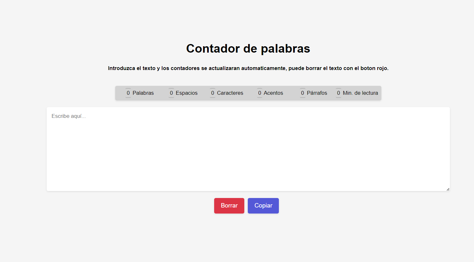Image resolution: width=474 pixels, height=262 pixels.
Task: Click the Contador de palabras page title
Action: 248,48
